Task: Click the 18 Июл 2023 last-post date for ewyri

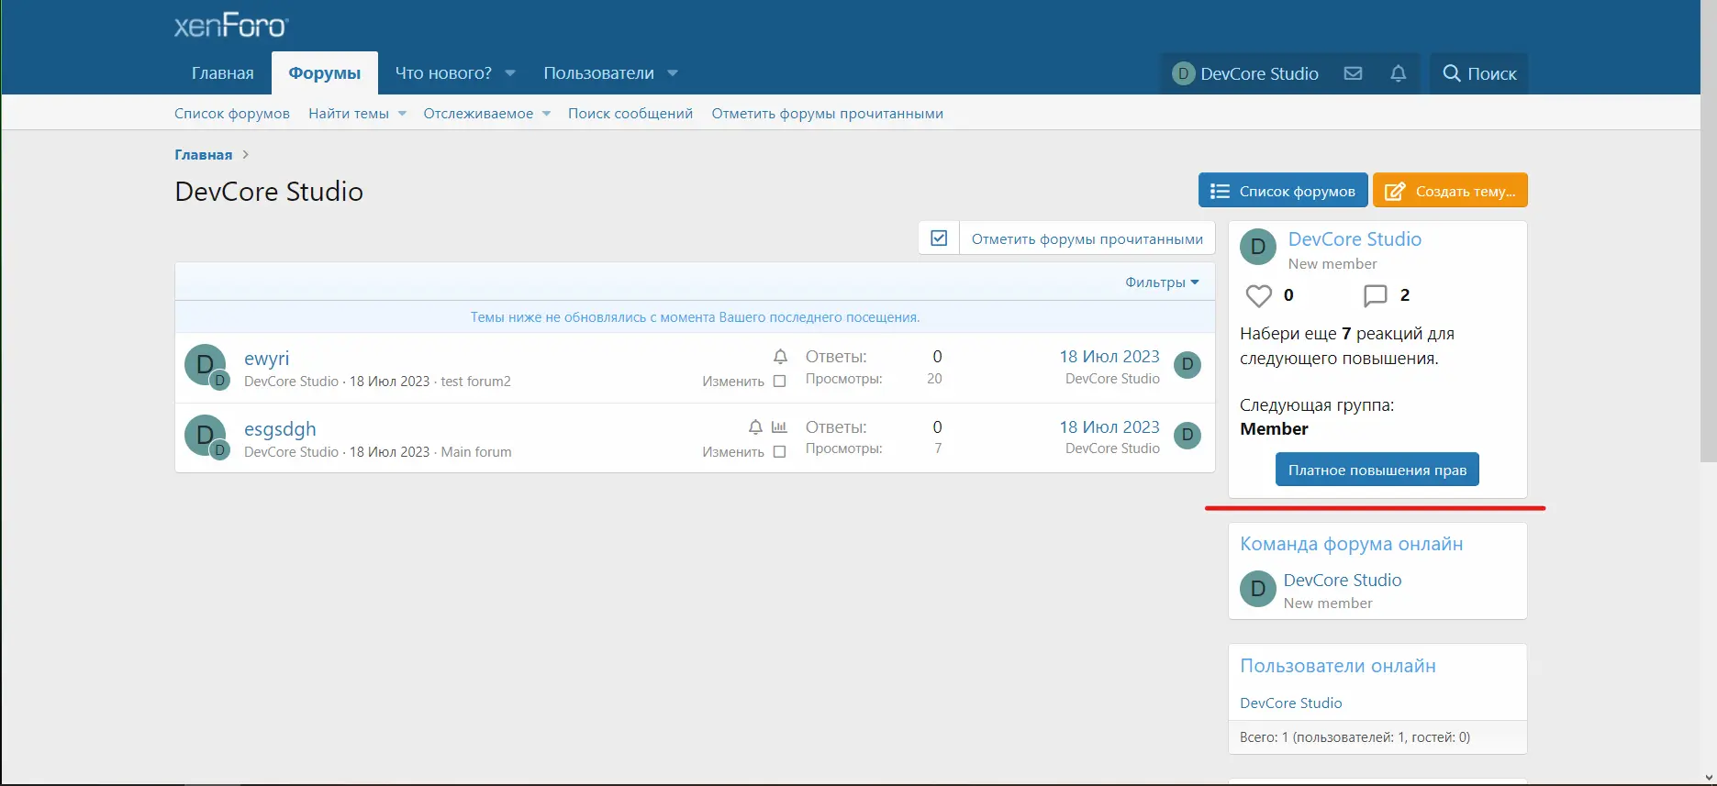Action: click(x=1109, y=357)
